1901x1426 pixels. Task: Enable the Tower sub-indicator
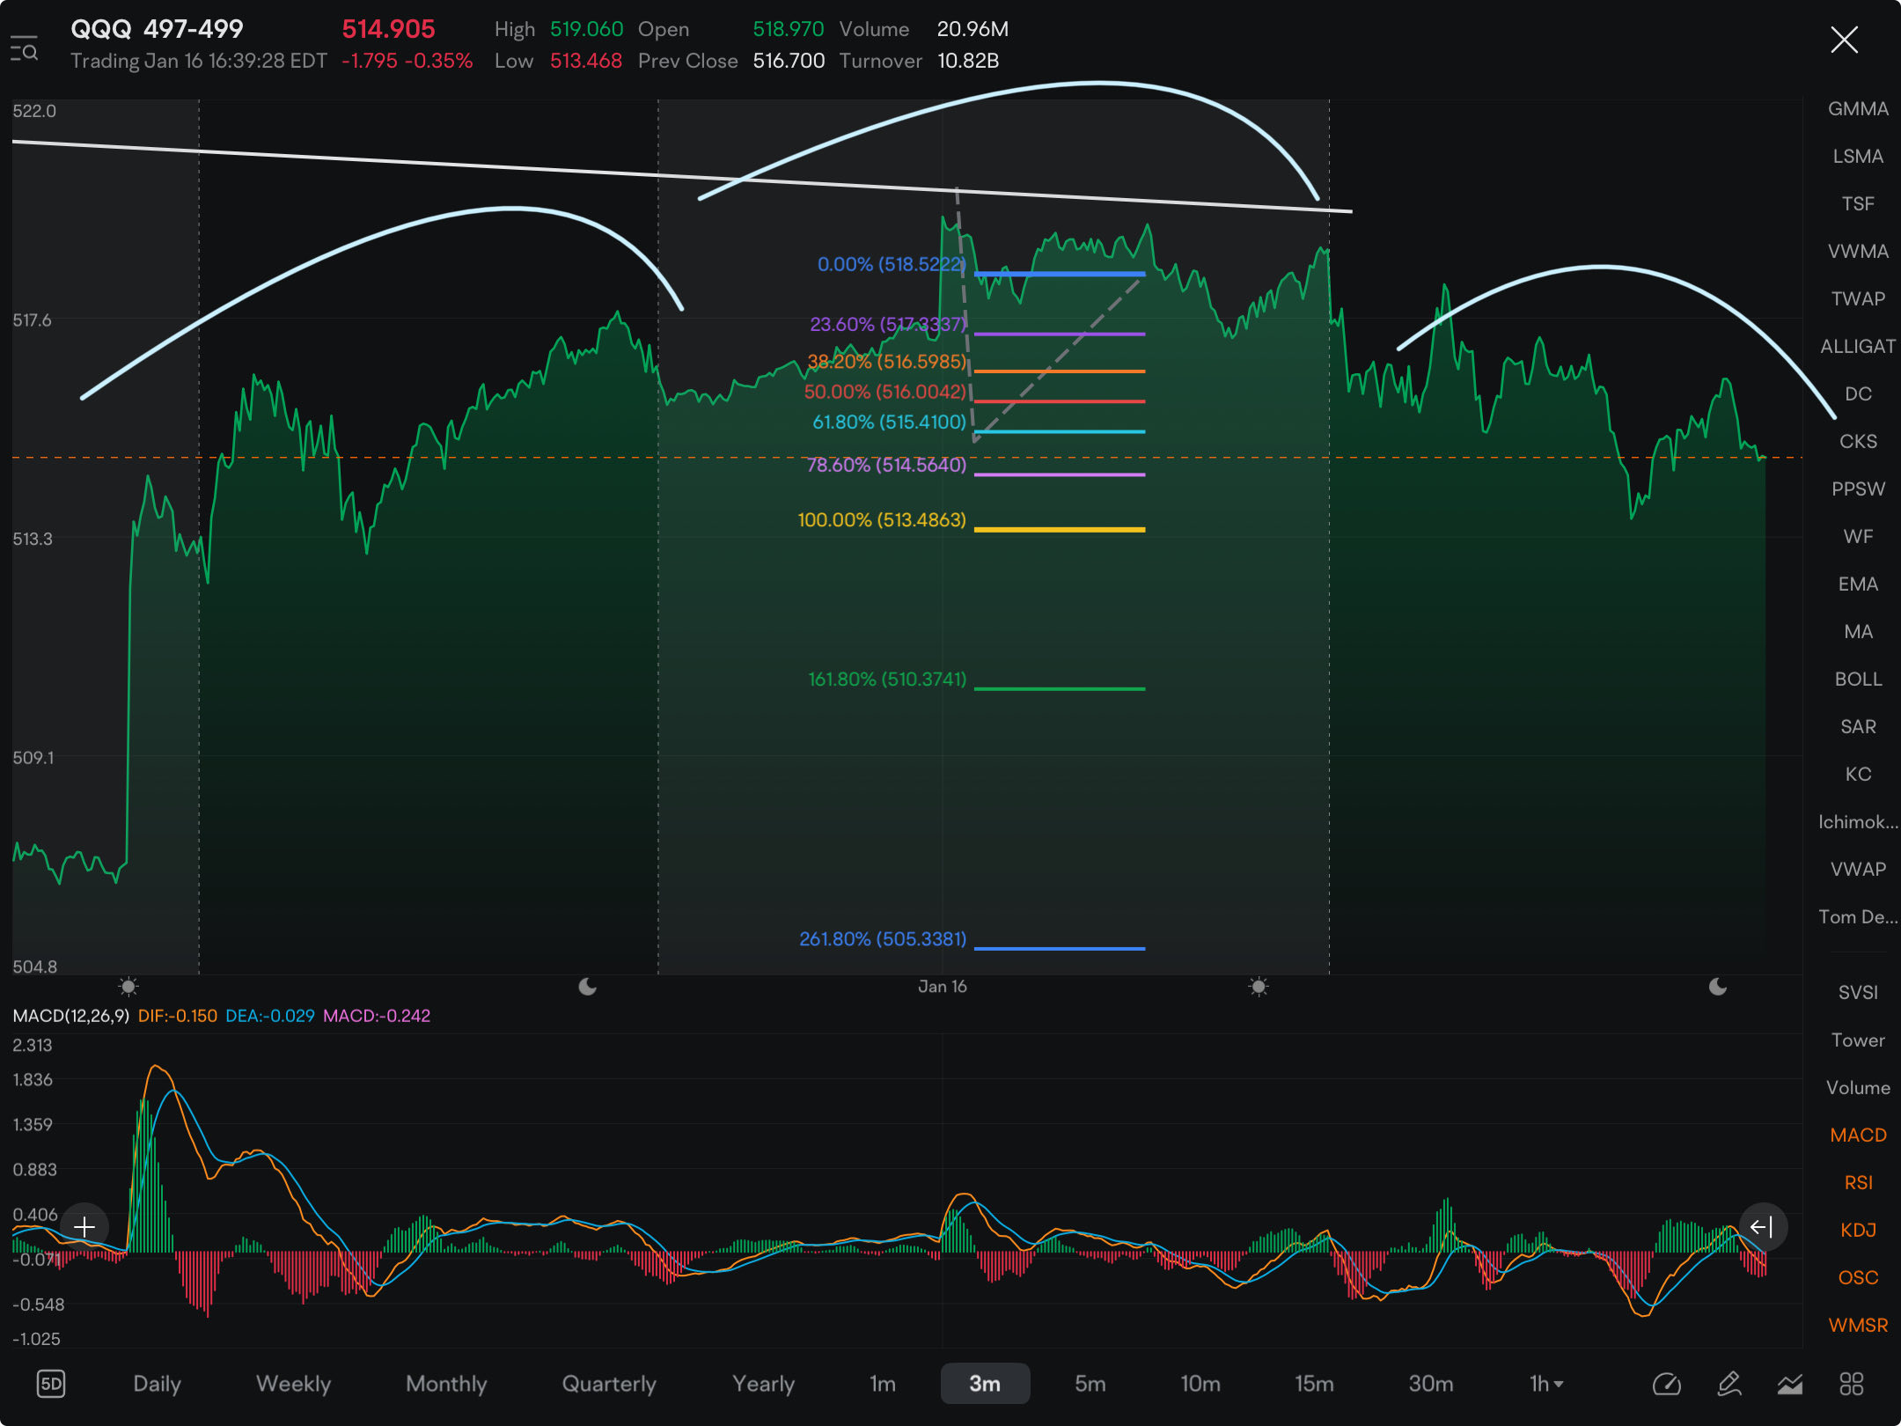[x=1858, y=1040]
